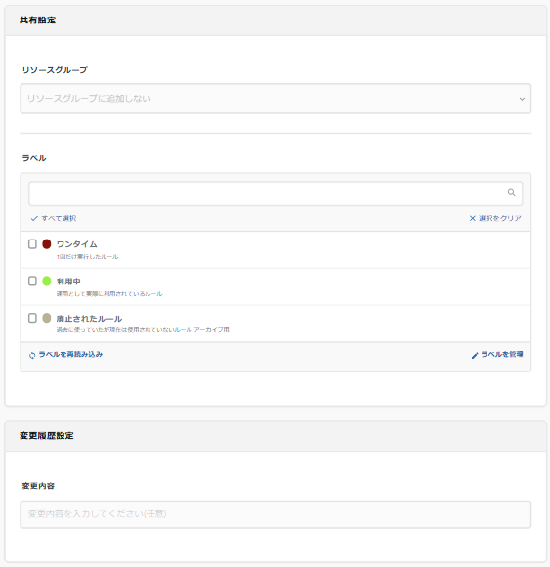The width and height of the screenshot is (550, 567).
Task: Click the checkmark icon beside すべて選択
Action: 34,218
